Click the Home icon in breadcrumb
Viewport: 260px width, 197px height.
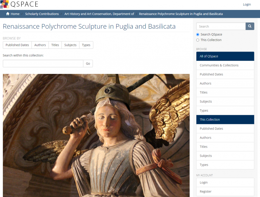coord(8,14)
